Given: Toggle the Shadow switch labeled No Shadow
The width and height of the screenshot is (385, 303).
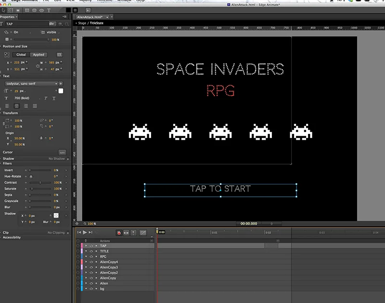Looking at the screenshot, I should point(68,159).
